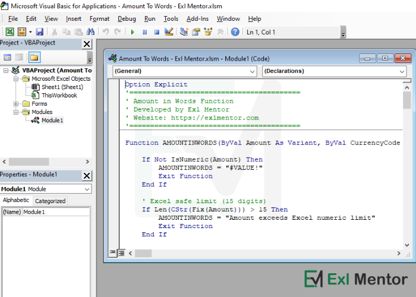This screenshot has height=297, width=416.
Task: Switch to the Alphabetic tab
Action: 16,200
